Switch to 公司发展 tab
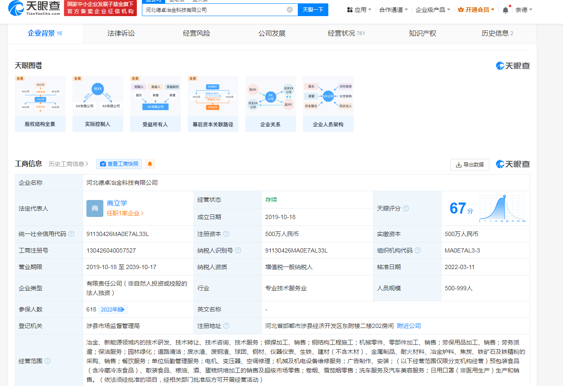 [272, 33]
